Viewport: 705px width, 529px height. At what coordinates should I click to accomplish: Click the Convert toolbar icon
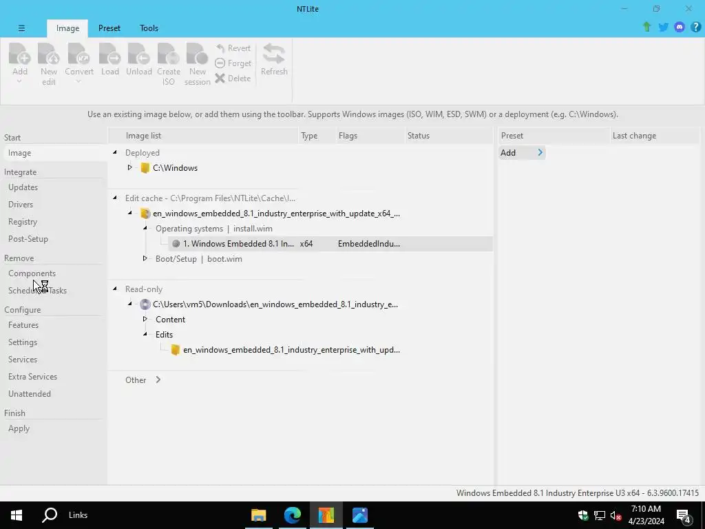coord(78,54)
